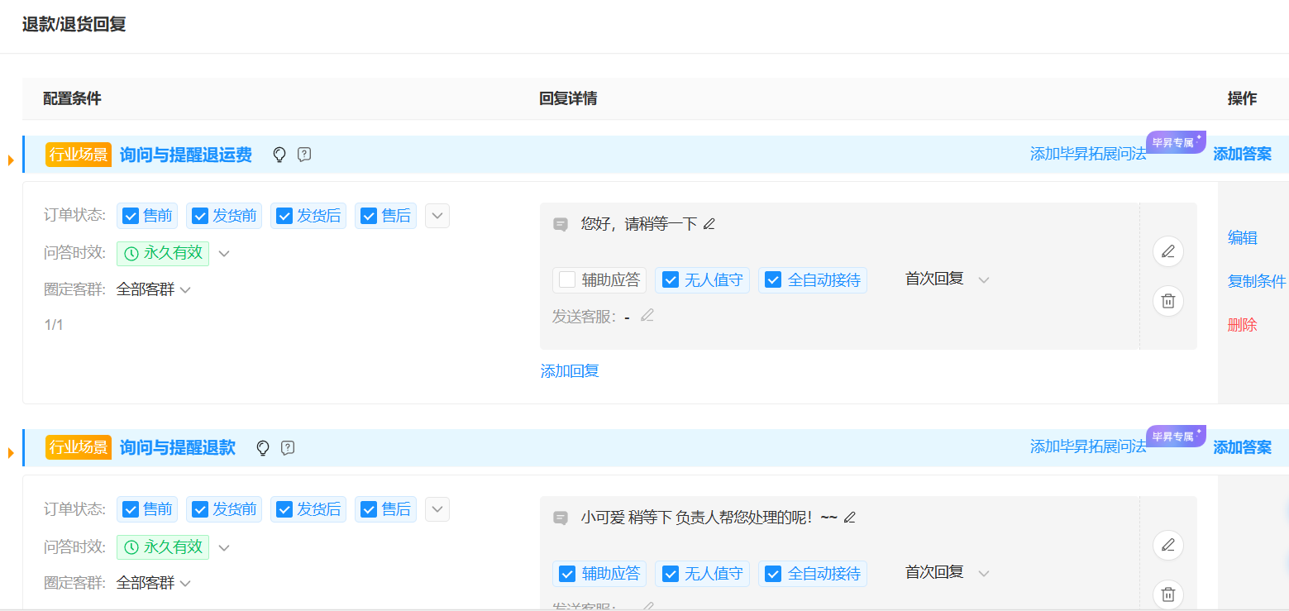Open 全部客群 dropdown in 退运费 section
The image size is (1289, 611).
(x=185, y=290)
